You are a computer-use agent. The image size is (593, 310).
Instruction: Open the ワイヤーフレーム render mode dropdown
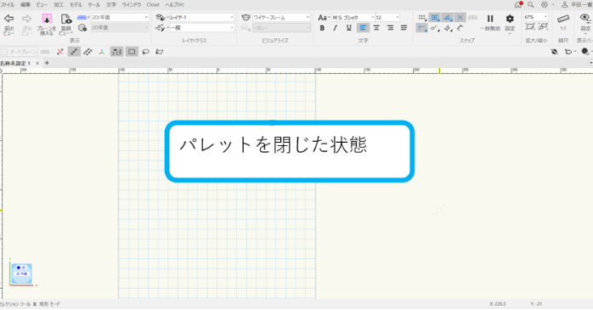tap(281, 17)
